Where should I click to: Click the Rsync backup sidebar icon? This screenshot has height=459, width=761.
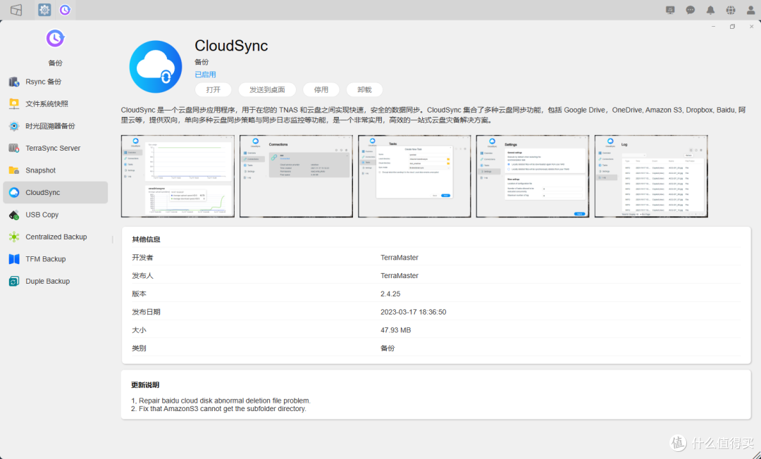(x=14, y=82)
